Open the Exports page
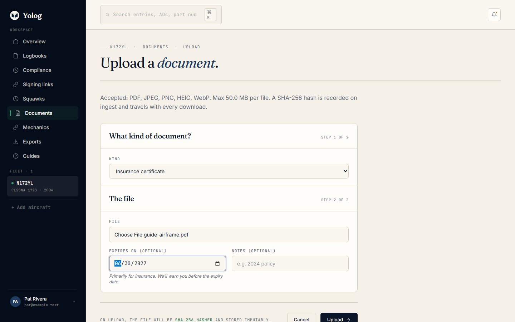Screen dimensions: 515x322 coord(43,142)
